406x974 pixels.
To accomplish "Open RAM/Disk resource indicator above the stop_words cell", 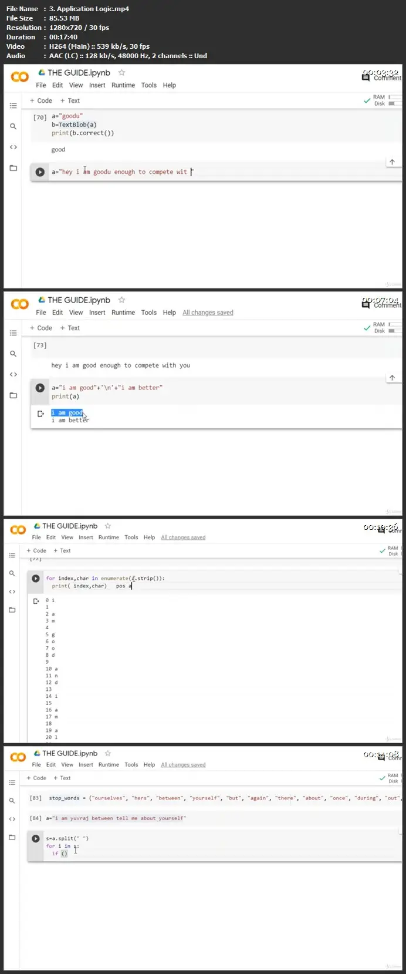I will click(x=393, y=778).
